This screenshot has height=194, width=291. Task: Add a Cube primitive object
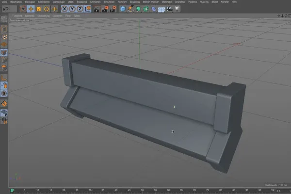click(123, 9)
